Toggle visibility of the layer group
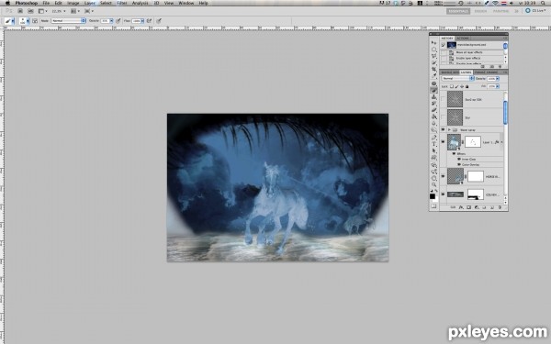Screen dimensions: 551x344 click(x=443, y=129)
